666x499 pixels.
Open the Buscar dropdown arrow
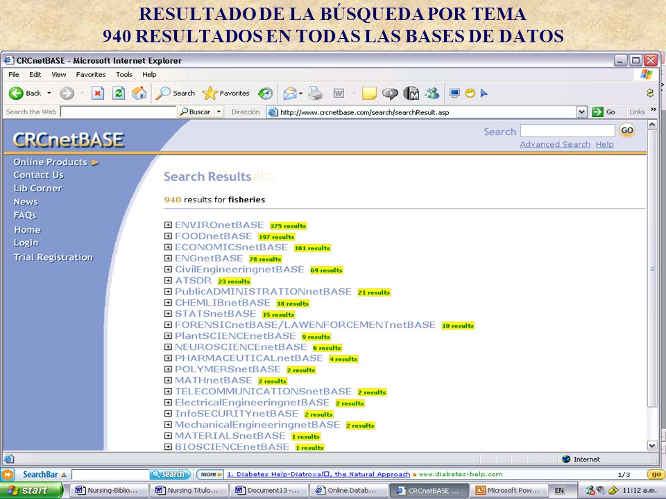coord(219,112)
